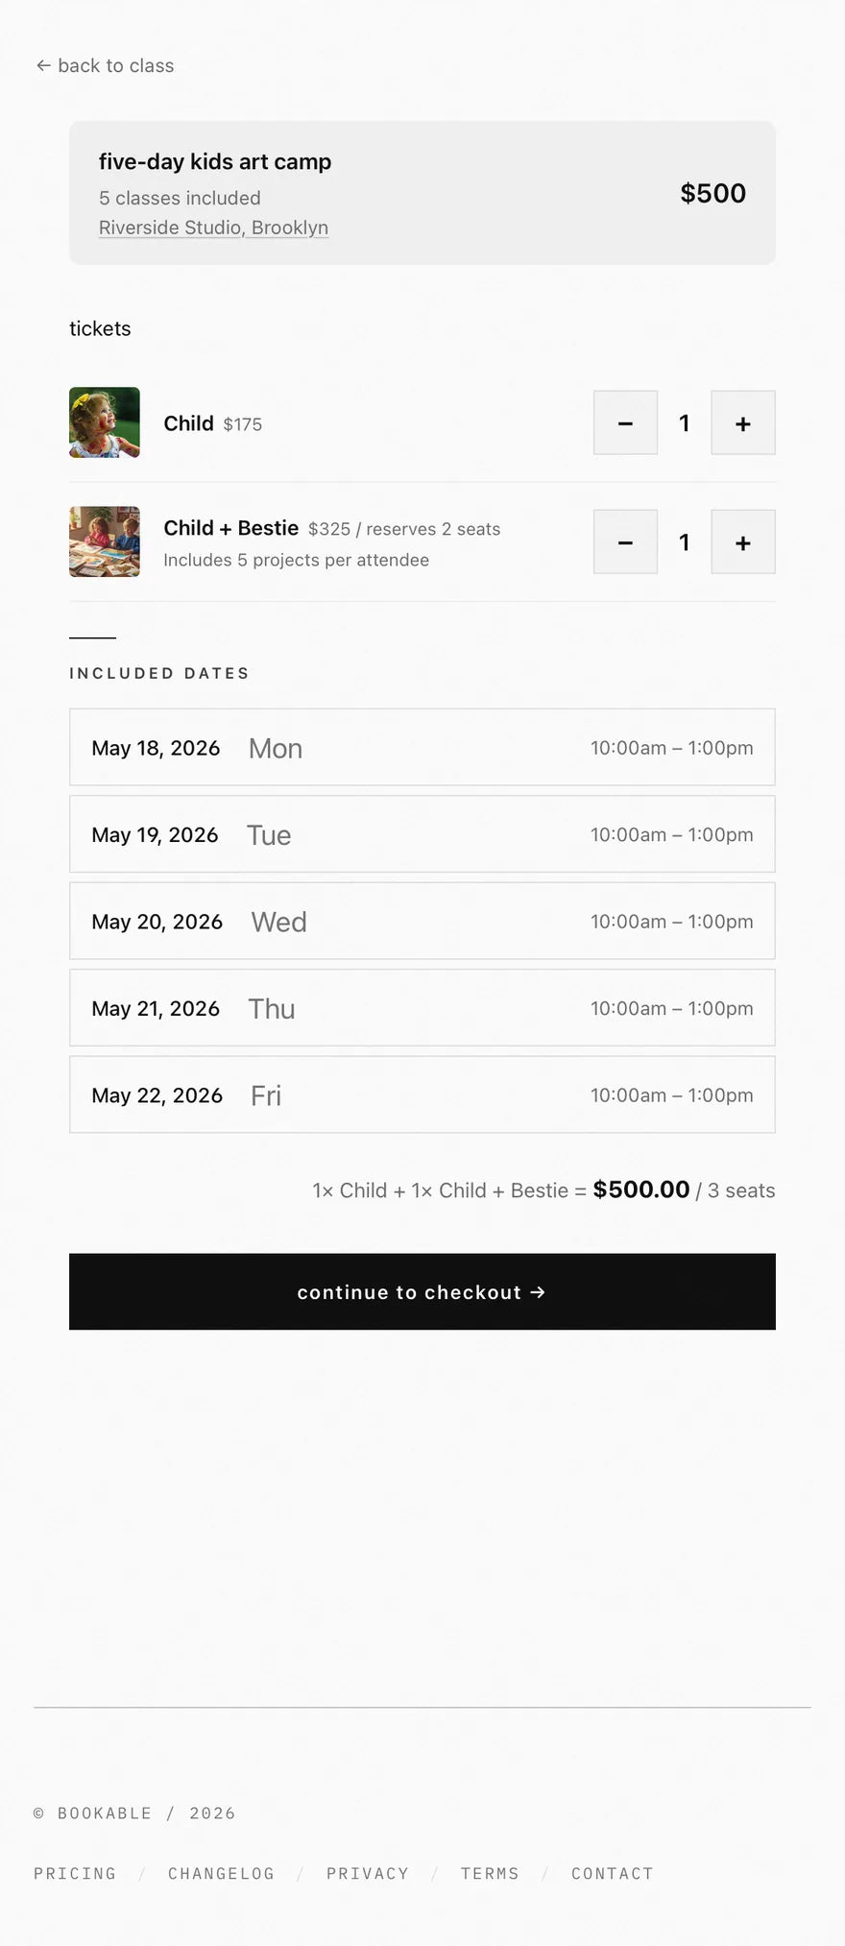Open Pricing footer link

(75, 1873)
